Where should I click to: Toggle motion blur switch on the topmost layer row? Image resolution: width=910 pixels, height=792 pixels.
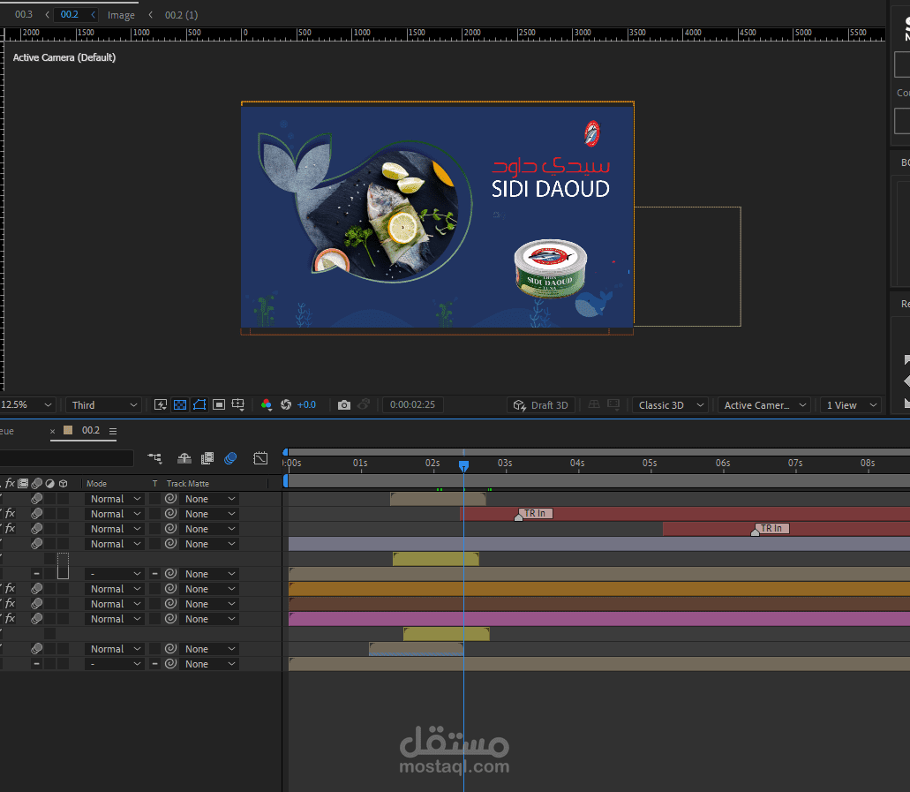click(36, 498)
